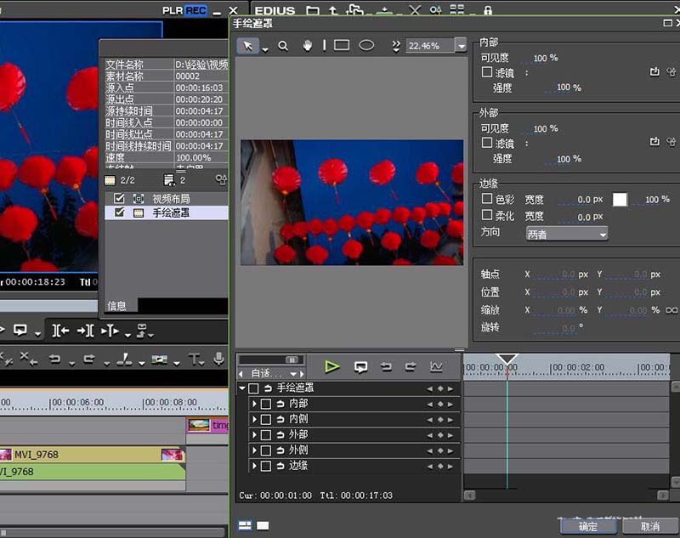Screen dimensions: 680x538
Task: Open the 方向 dropdown showing 两者
Action: pos(565,234)
